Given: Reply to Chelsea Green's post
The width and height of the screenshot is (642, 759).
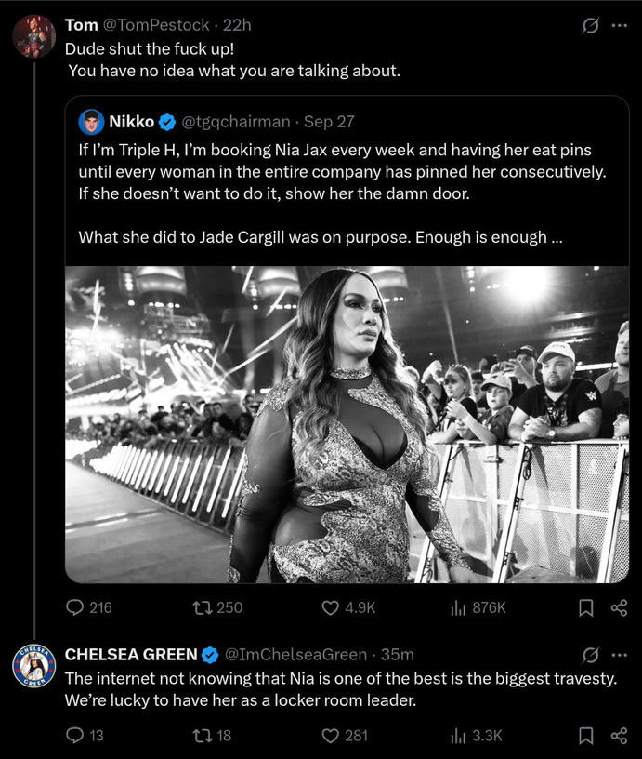Looking at the screenshot, I should (75, 735).
